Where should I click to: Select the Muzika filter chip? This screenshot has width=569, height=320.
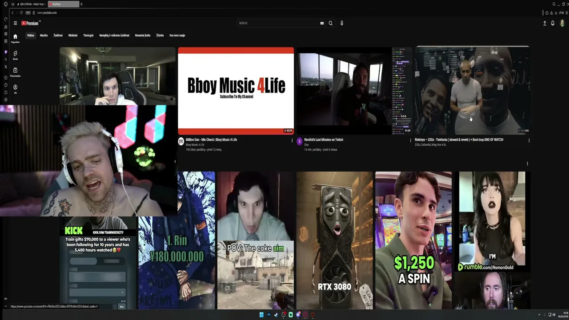[x=44, y=36]
